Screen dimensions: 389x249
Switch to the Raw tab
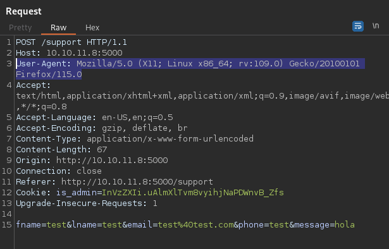click(59, 28)
